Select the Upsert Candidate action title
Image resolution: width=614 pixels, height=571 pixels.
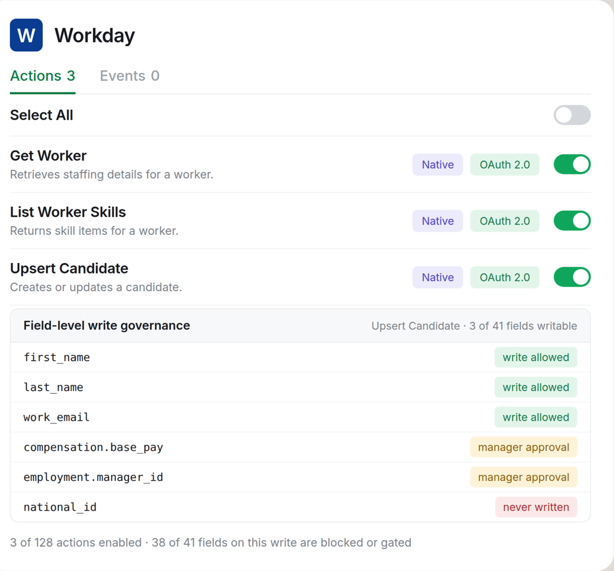coord(69,268)
